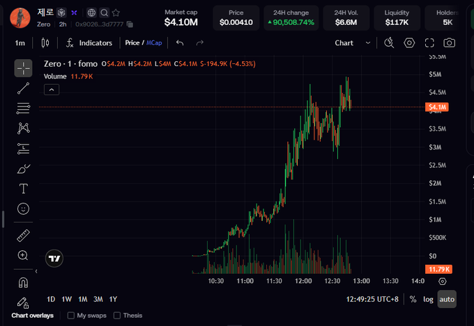474x326 pixels.
Task: Collapse the drawing toolbar side arrow
Action: coord(36,271)
